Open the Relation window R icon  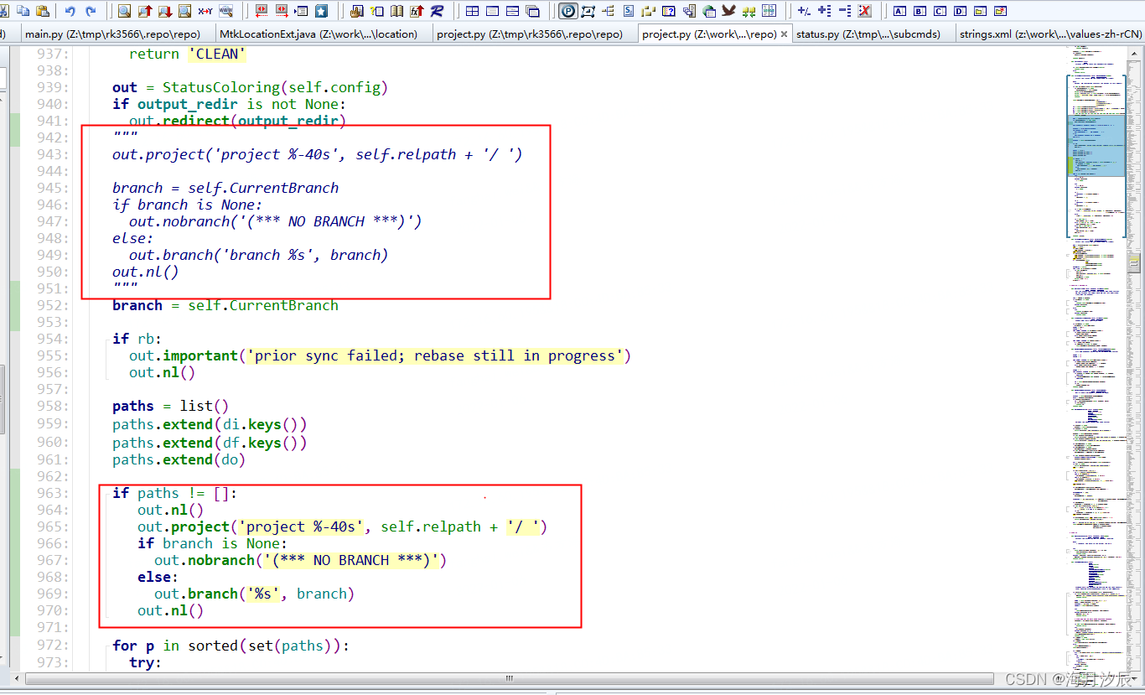[437, 11]
